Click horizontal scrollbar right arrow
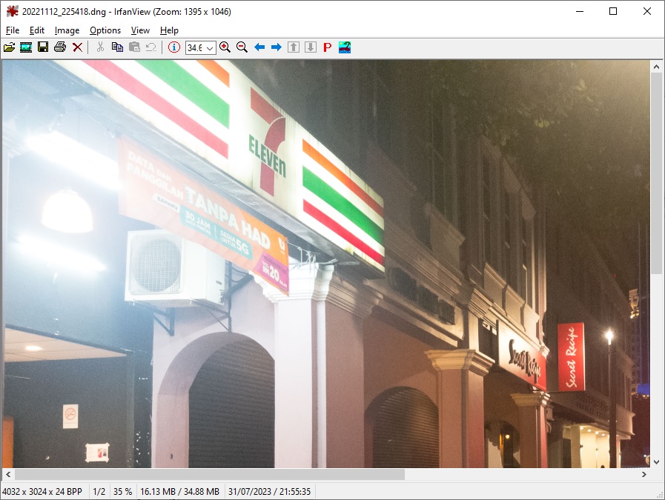This screenshot has height=500, width=665. coord(644,474)
